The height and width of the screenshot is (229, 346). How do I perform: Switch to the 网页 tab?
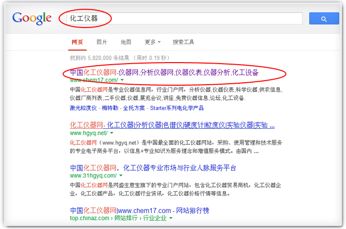pyautogui.click(x=77, y=42)
